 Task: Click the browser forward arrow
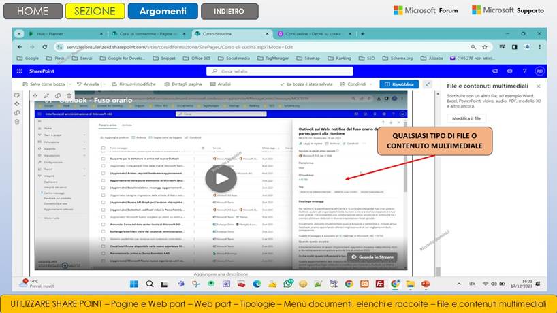[32, 47]
